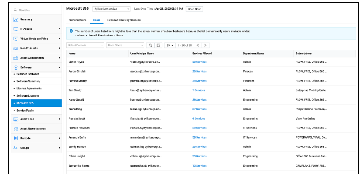Change the 25 rows per page dropdown
The height and width of the screenshot is (177, 363).
click(169, 45)
